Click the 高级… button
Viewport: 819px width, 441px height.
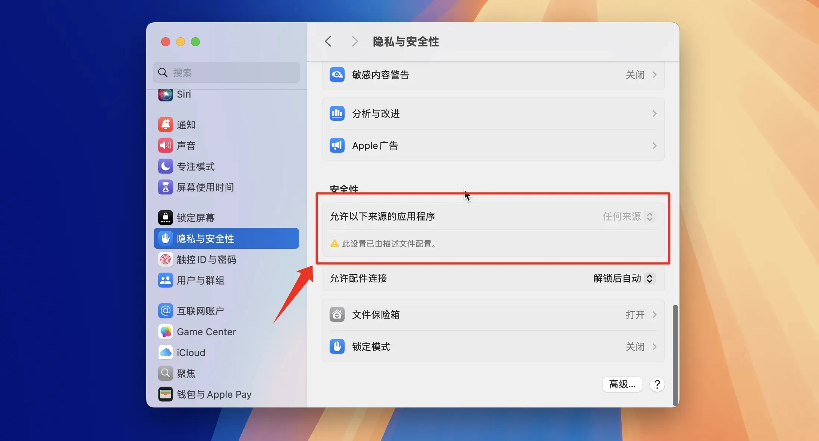(622, 384)
